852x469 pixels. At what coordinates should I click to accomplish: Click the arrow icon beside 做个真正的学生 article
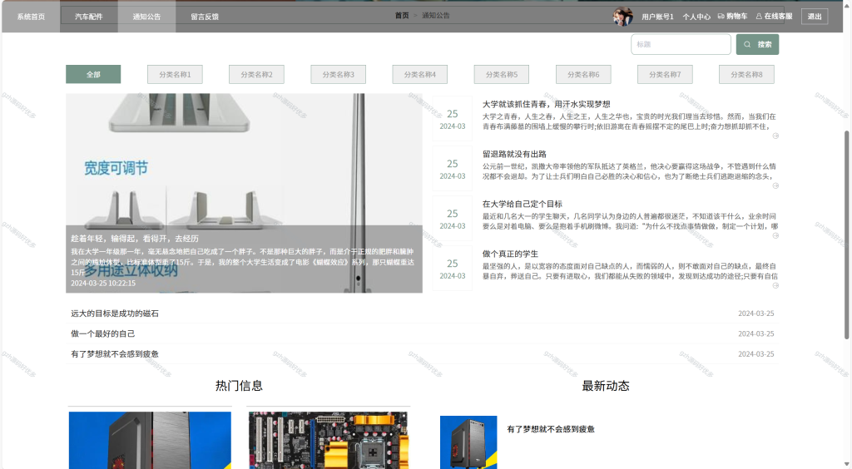(775, 285)
